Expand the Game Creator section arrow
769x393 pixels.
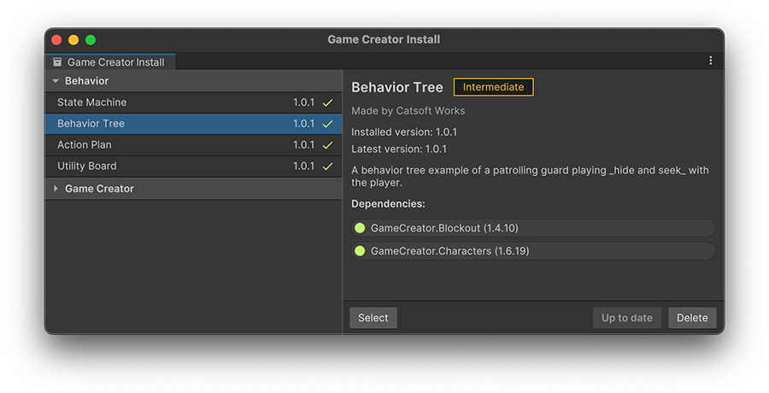tap(56, 189)
